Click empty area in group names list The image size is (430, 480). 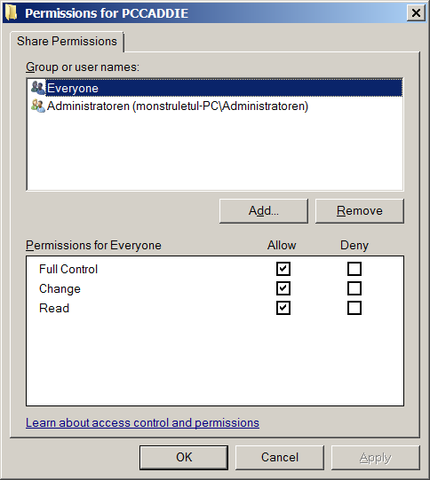click(215, 152)
